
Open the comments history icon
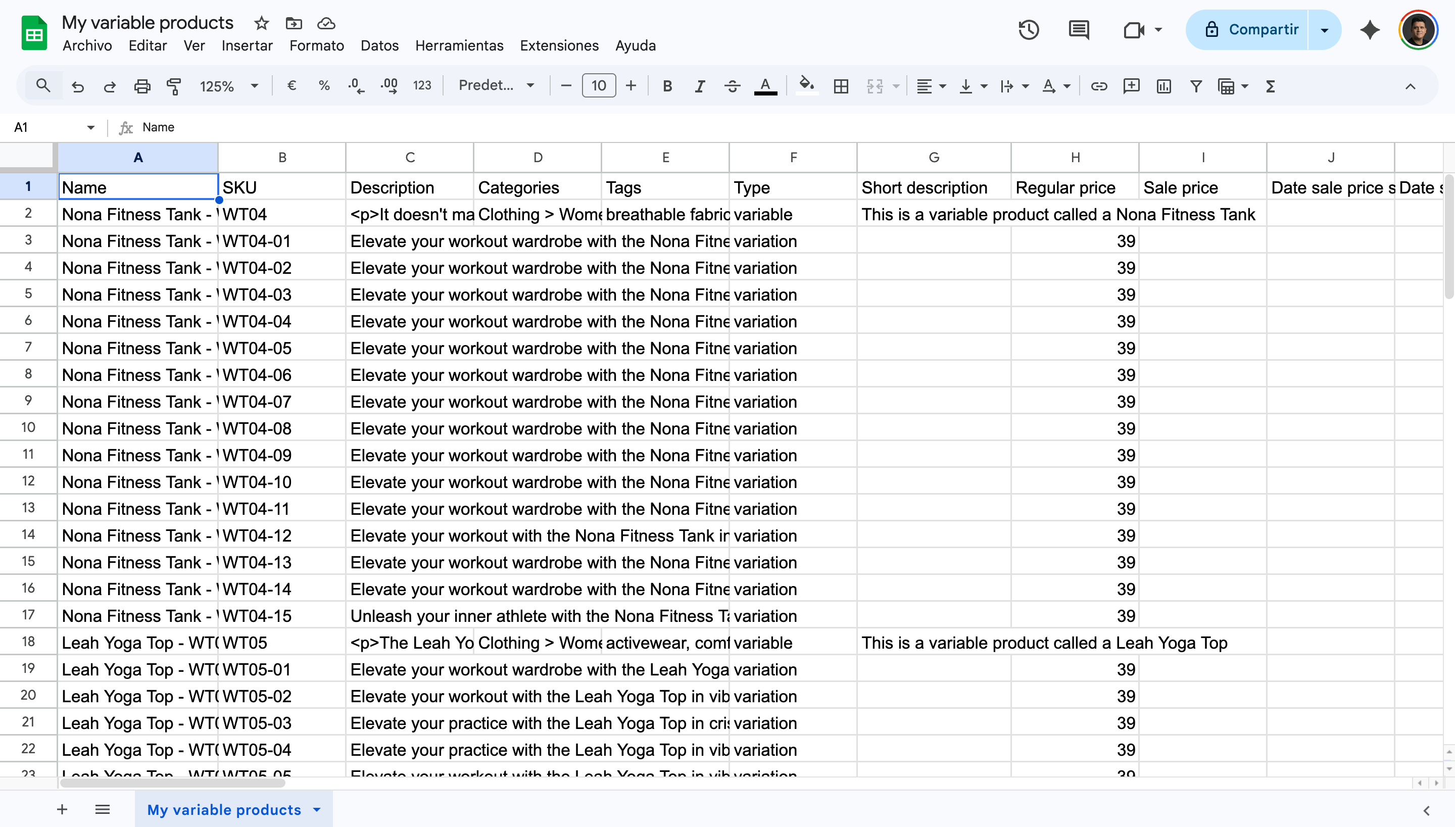pyautogui.click(x=1079, y=29)
